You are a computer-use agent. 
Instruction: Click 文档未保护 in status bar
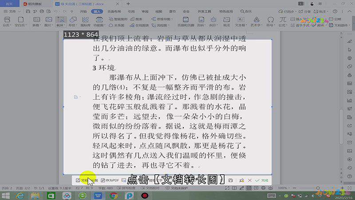[177, 188]
